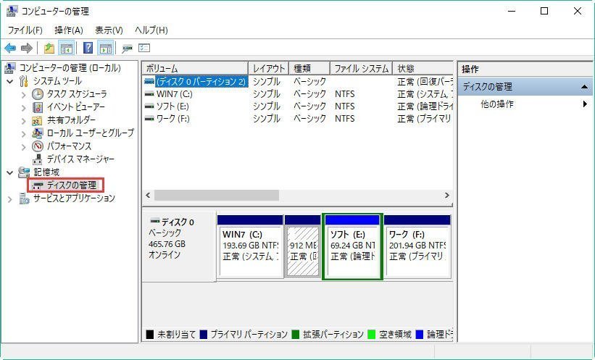Click the Computer Management root node icon
The height and width of the screenshot is (360, 595).
10,68
